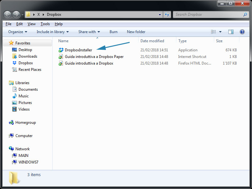This screenshot has height=189, width=252.
Task: Select the X breadcrumb in address bar
Action: click(38, 14)
